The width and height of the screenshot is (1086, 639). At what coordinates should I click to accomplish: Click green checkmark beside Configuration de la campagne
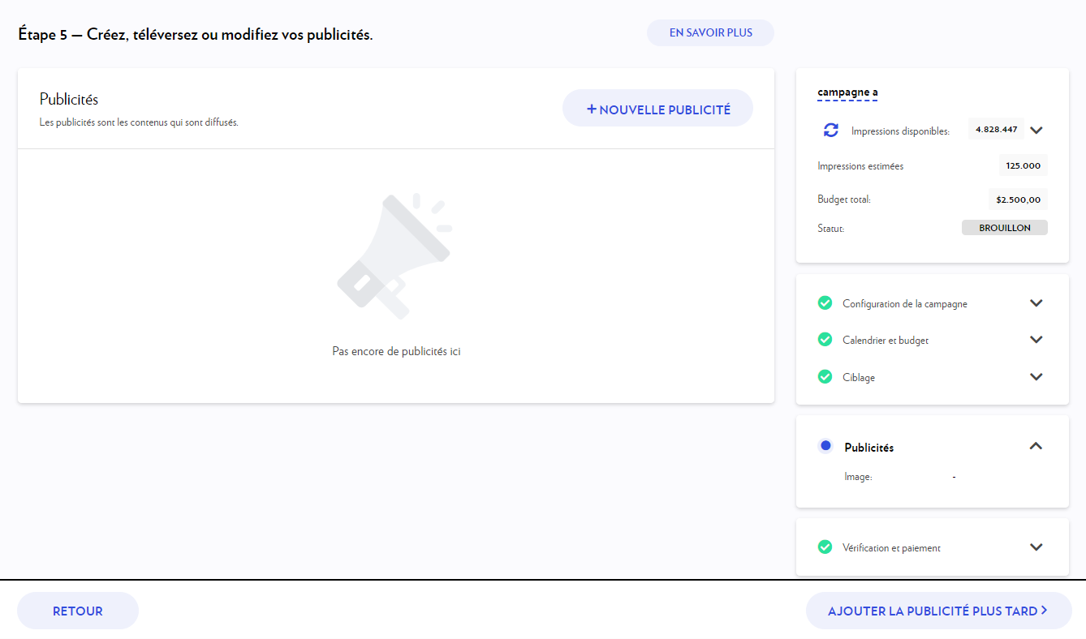coord(825,303)
